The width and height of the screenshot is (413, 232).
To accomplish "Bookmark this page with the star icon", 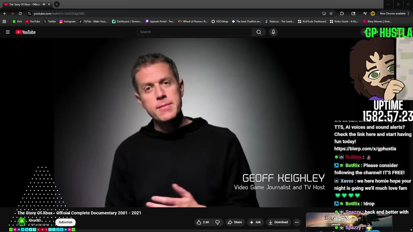I will (x=331, y=14).
